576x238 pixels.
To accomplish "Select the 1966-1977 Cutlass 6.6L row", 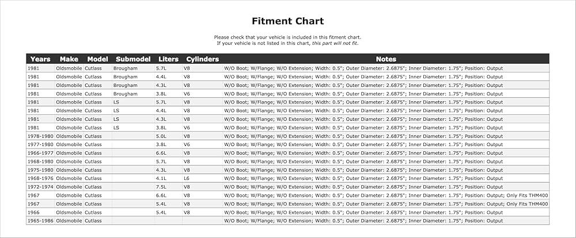I will coord(287,153).
